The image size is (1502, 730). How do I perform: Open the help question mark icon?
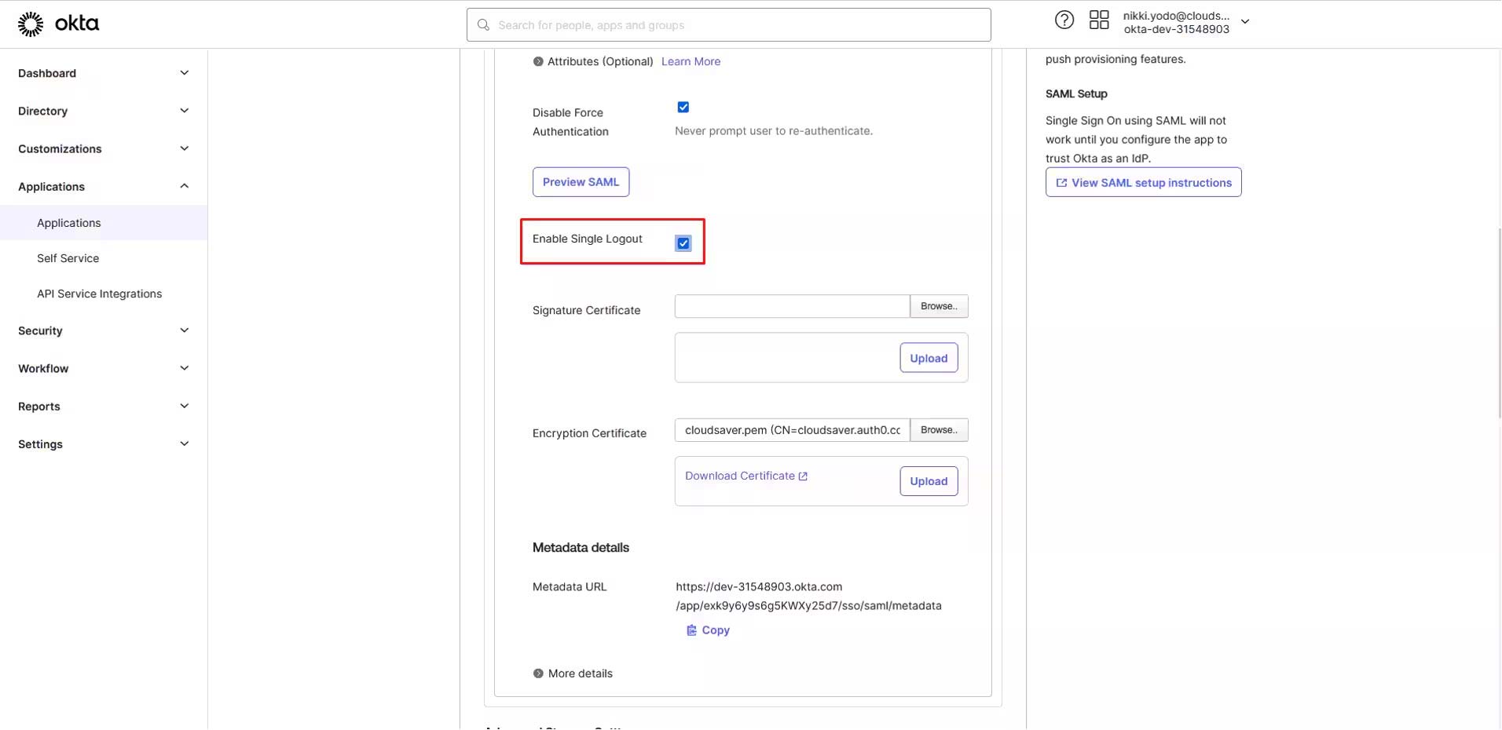1064,20
